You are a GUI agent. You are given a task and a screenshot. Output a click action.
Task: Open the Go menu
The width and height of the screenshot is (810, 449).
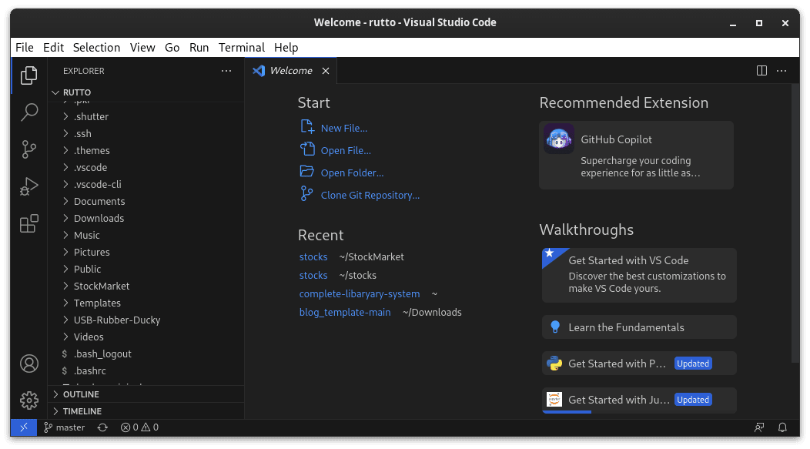coord(172,48)
